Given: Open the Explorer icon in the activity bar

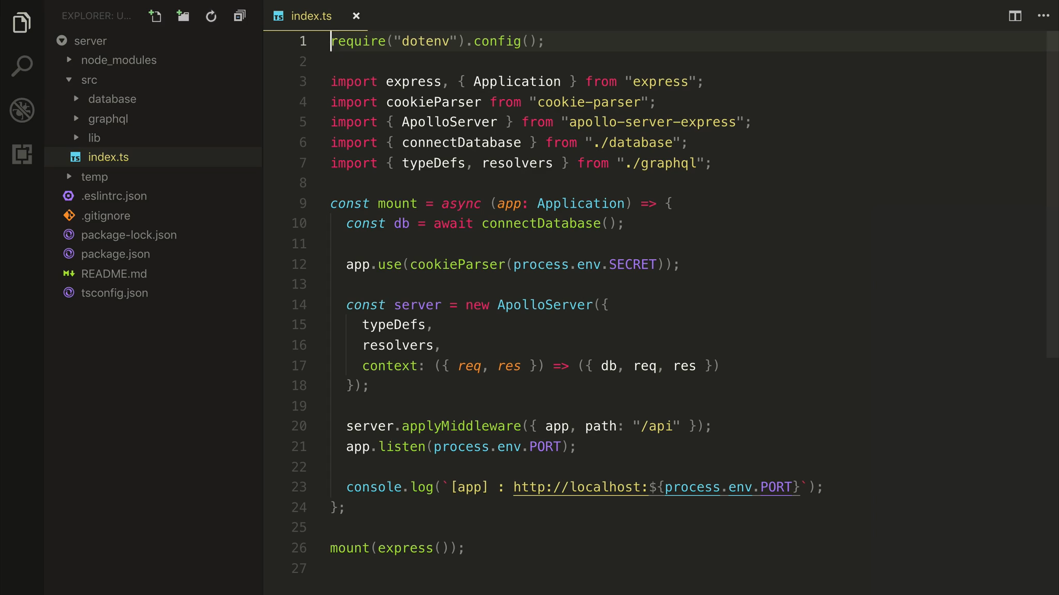Looking at the screenshot, I should [21, 23].
